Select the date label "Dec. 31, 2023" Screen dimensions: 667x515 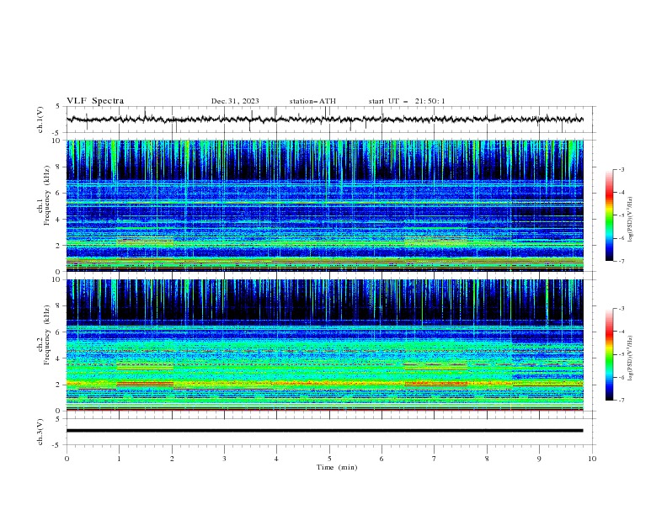tap(235, 101)
